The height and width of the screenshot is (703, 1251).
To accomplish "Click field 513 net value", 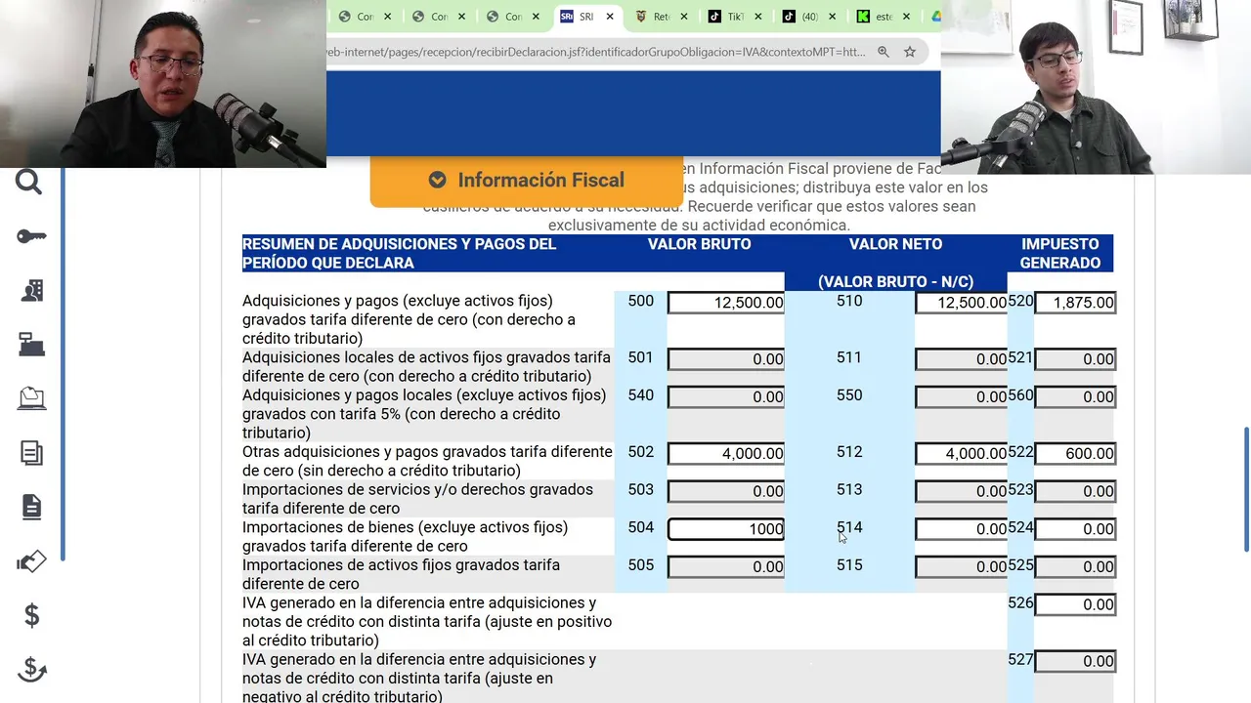I will tap(962, 491).
